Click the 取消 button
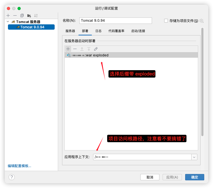The image size is (213, 188). (150, 177)
